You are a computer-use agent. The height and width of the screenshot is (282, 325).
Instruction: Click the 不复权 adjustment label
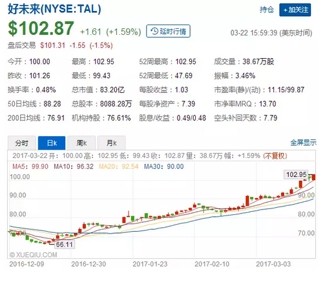[x=275, y=156]
